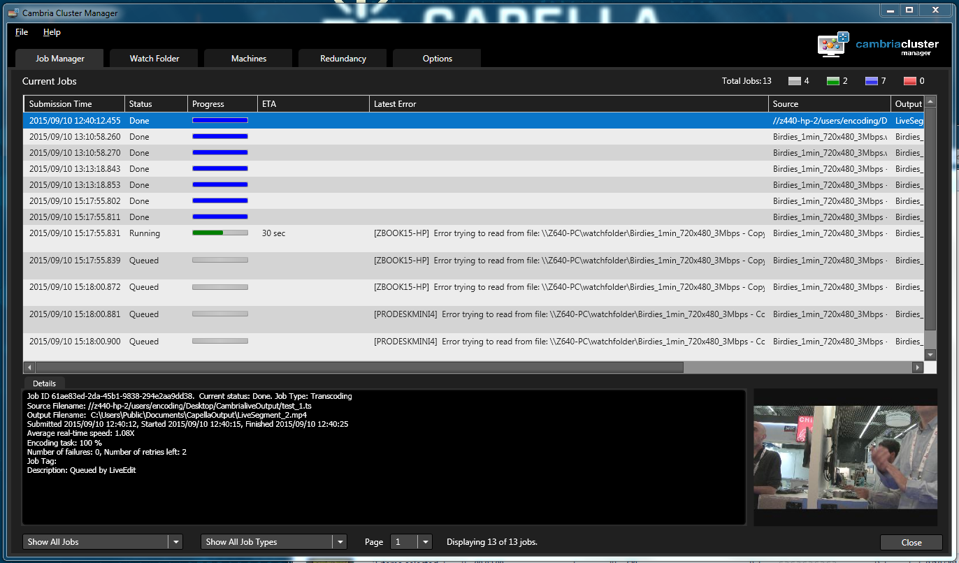Open the File menu
This screenshot has width=959, height=563.
pyautogui.click(x=22, y=32)
